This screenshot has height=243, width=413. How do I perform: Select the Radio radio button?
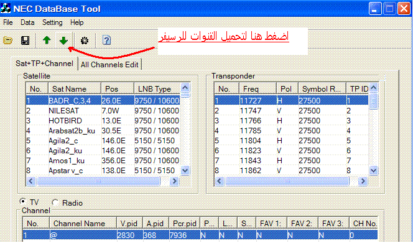pos(55,202)
